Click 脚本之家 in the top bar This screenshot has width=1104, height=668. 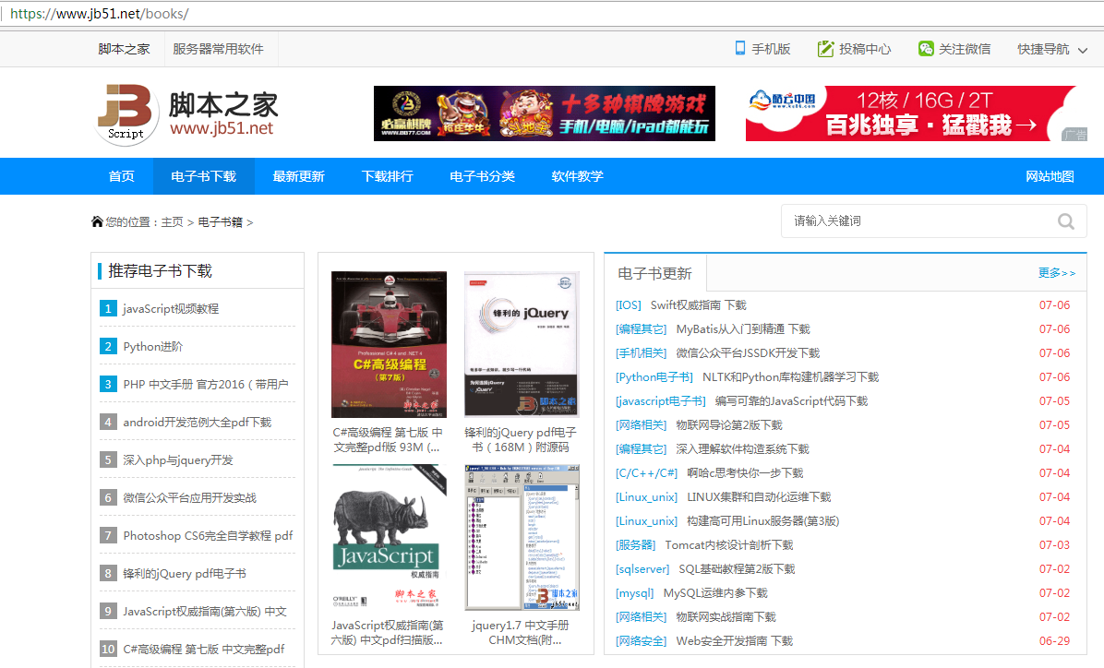[124, 49]
